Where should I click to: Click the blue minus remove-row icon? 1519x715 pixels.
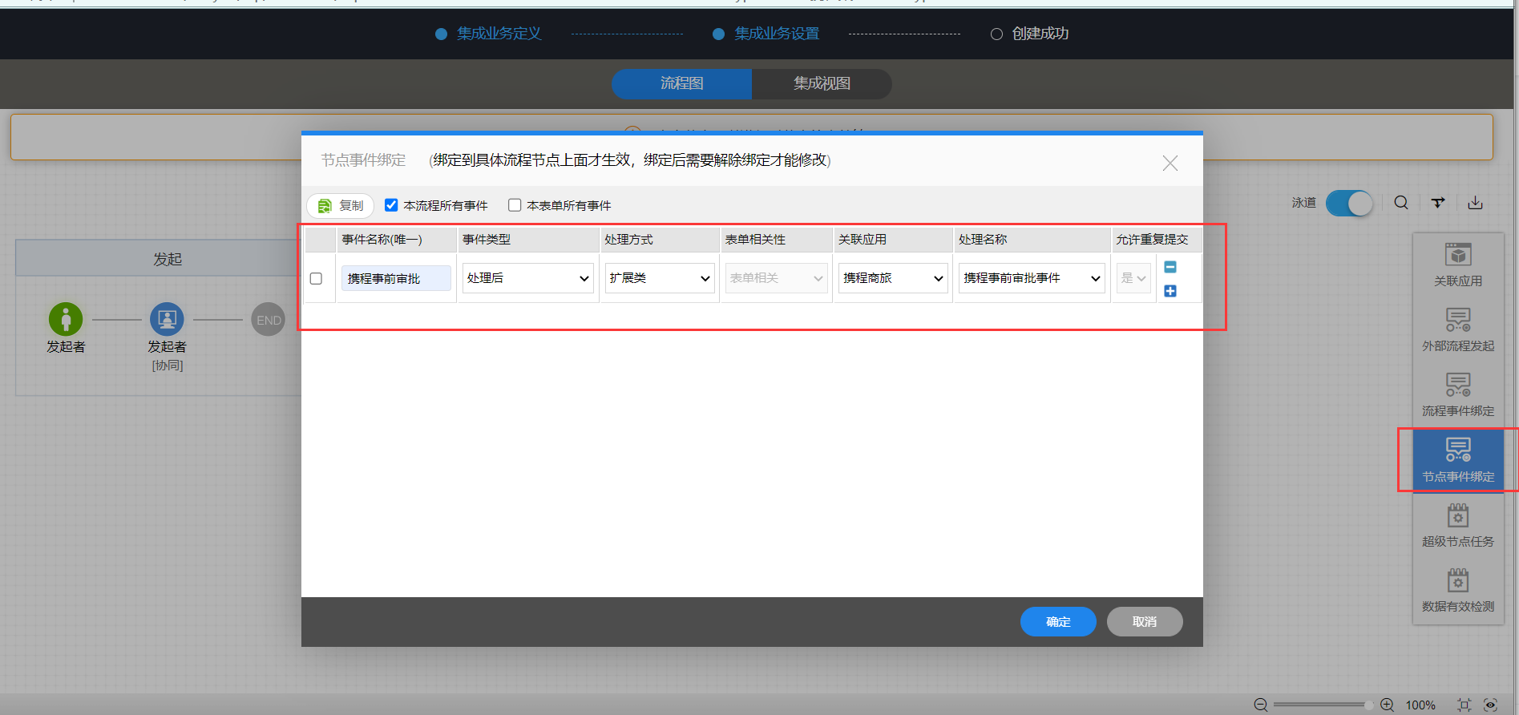pos(1170,267)
